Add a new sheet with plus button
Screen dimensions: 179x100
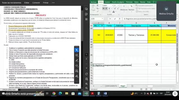click(x=132, y=86)
